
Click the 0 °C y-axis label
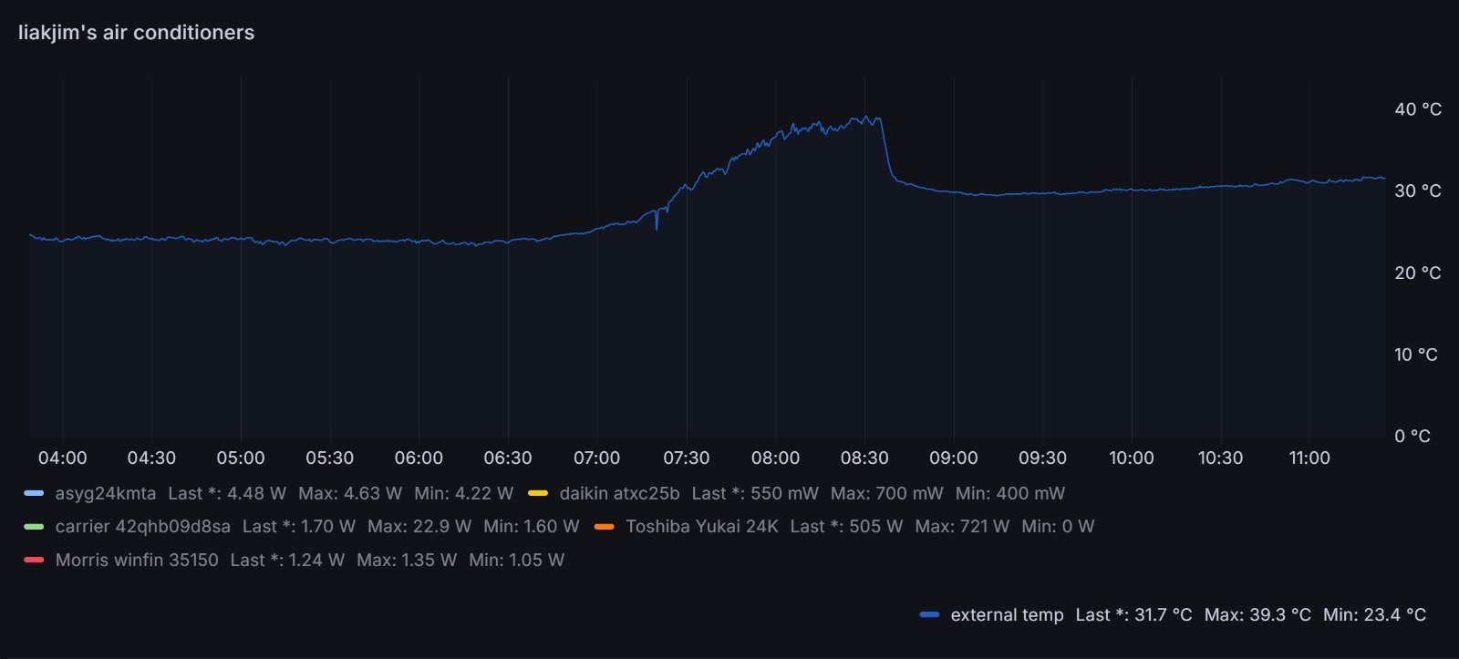tap(1412, 437)
